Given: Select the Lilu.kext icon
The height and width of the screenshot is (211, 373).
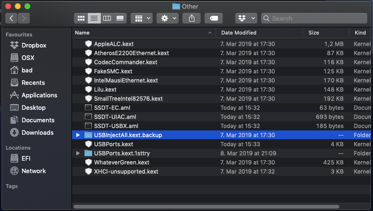Looking at the screenshot, I should click(88, 89).
